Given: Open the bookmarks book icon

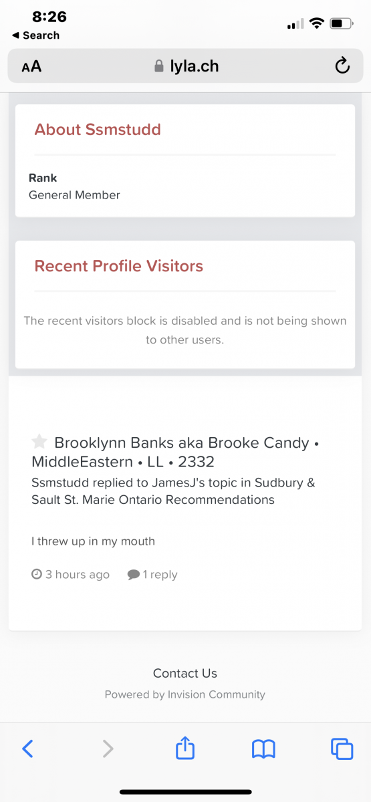Looking at the screenshot, I should click(x=263, y=749).
